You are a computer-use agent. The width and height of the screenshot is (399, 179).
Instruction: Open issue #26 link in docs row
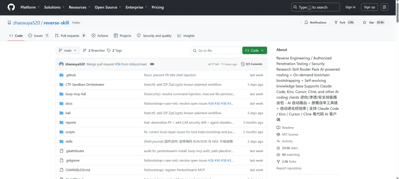coord(211,103)
